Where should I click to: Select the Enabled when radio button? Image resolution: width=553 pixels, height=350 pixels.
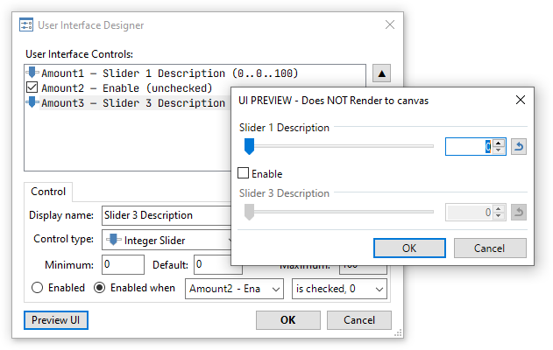[100, 287]
